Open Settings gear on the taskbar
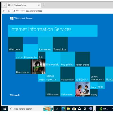The width and height of the screenshot is (113, 119). pos(85,109)
